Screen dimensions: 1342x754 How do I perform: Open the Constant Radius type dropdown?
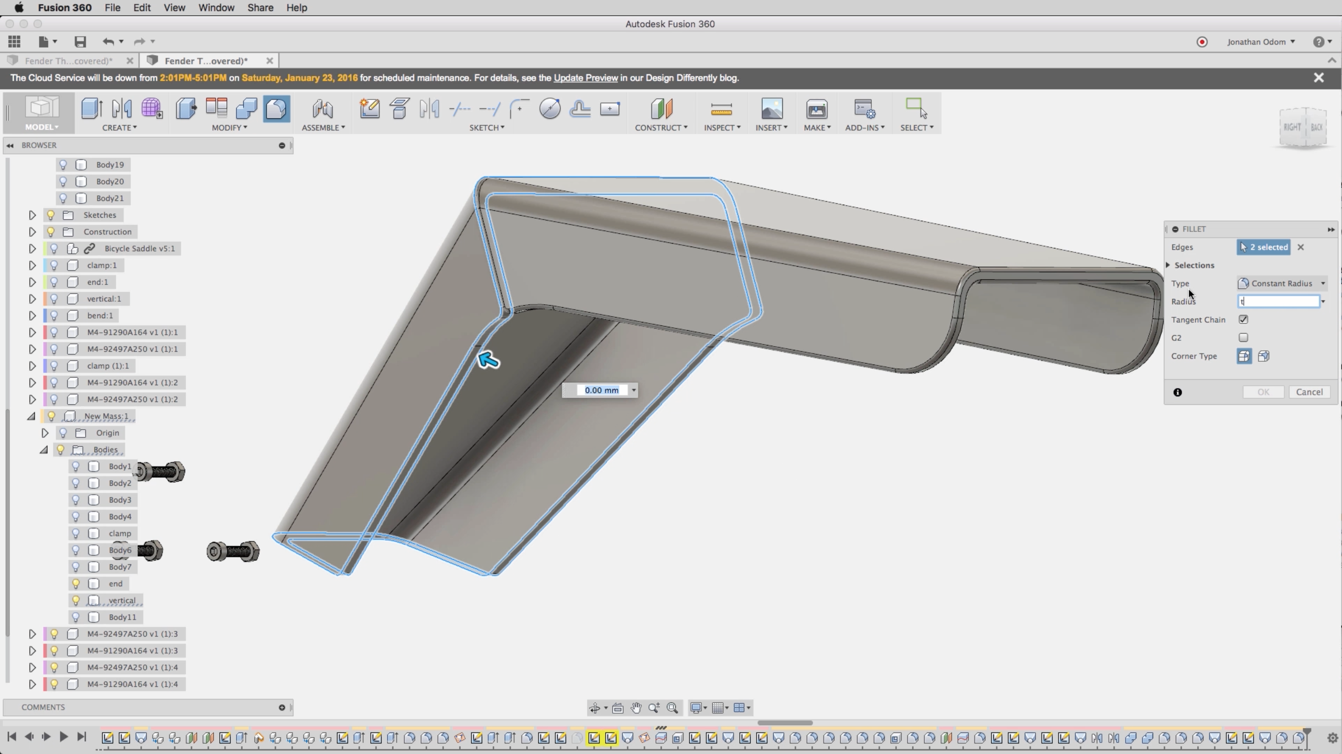click(x=1281, y=283)
